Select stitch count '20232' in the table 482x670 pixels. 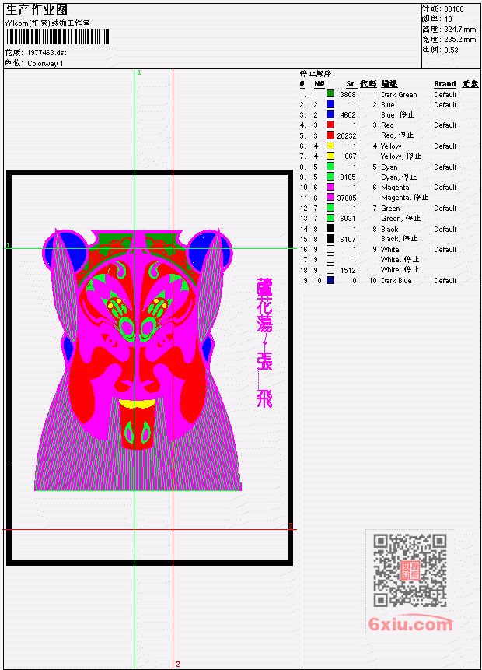point(346,135)
